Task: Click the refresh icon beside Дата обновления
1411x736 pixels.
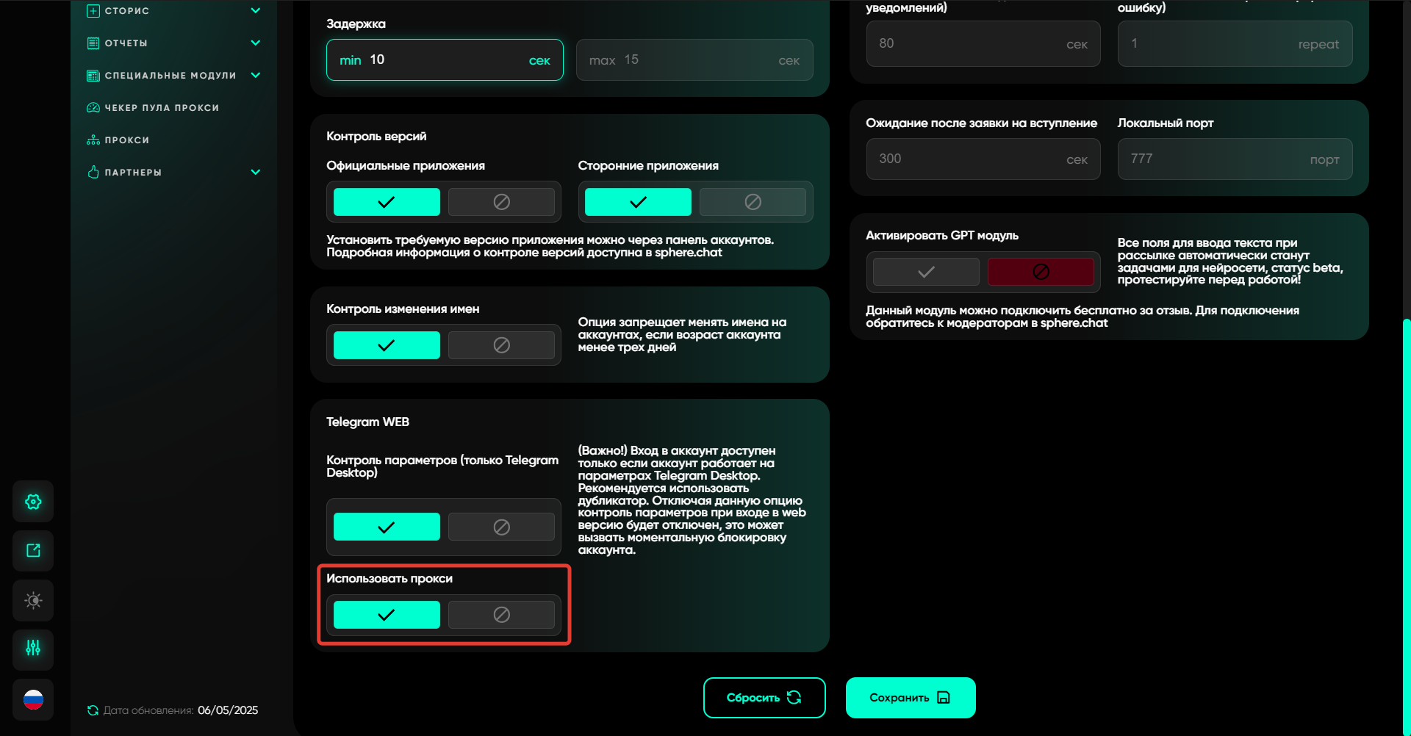Action: coord(93,710)
